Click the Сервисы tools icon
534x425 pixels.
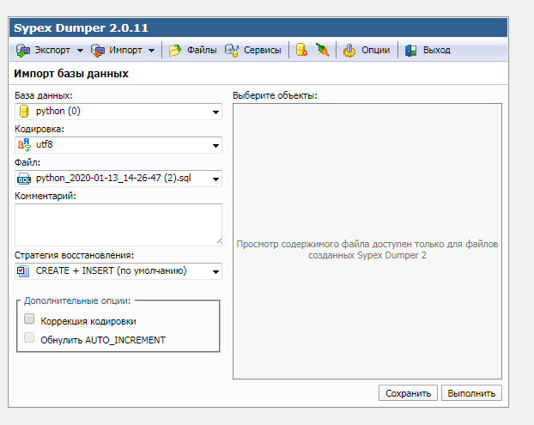pyautogui.click(x=232, y=51)
